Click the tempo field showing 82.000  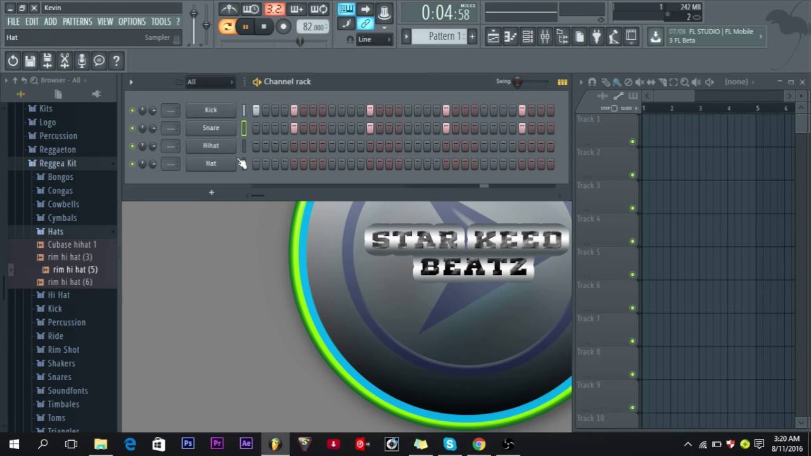(313, 27)
